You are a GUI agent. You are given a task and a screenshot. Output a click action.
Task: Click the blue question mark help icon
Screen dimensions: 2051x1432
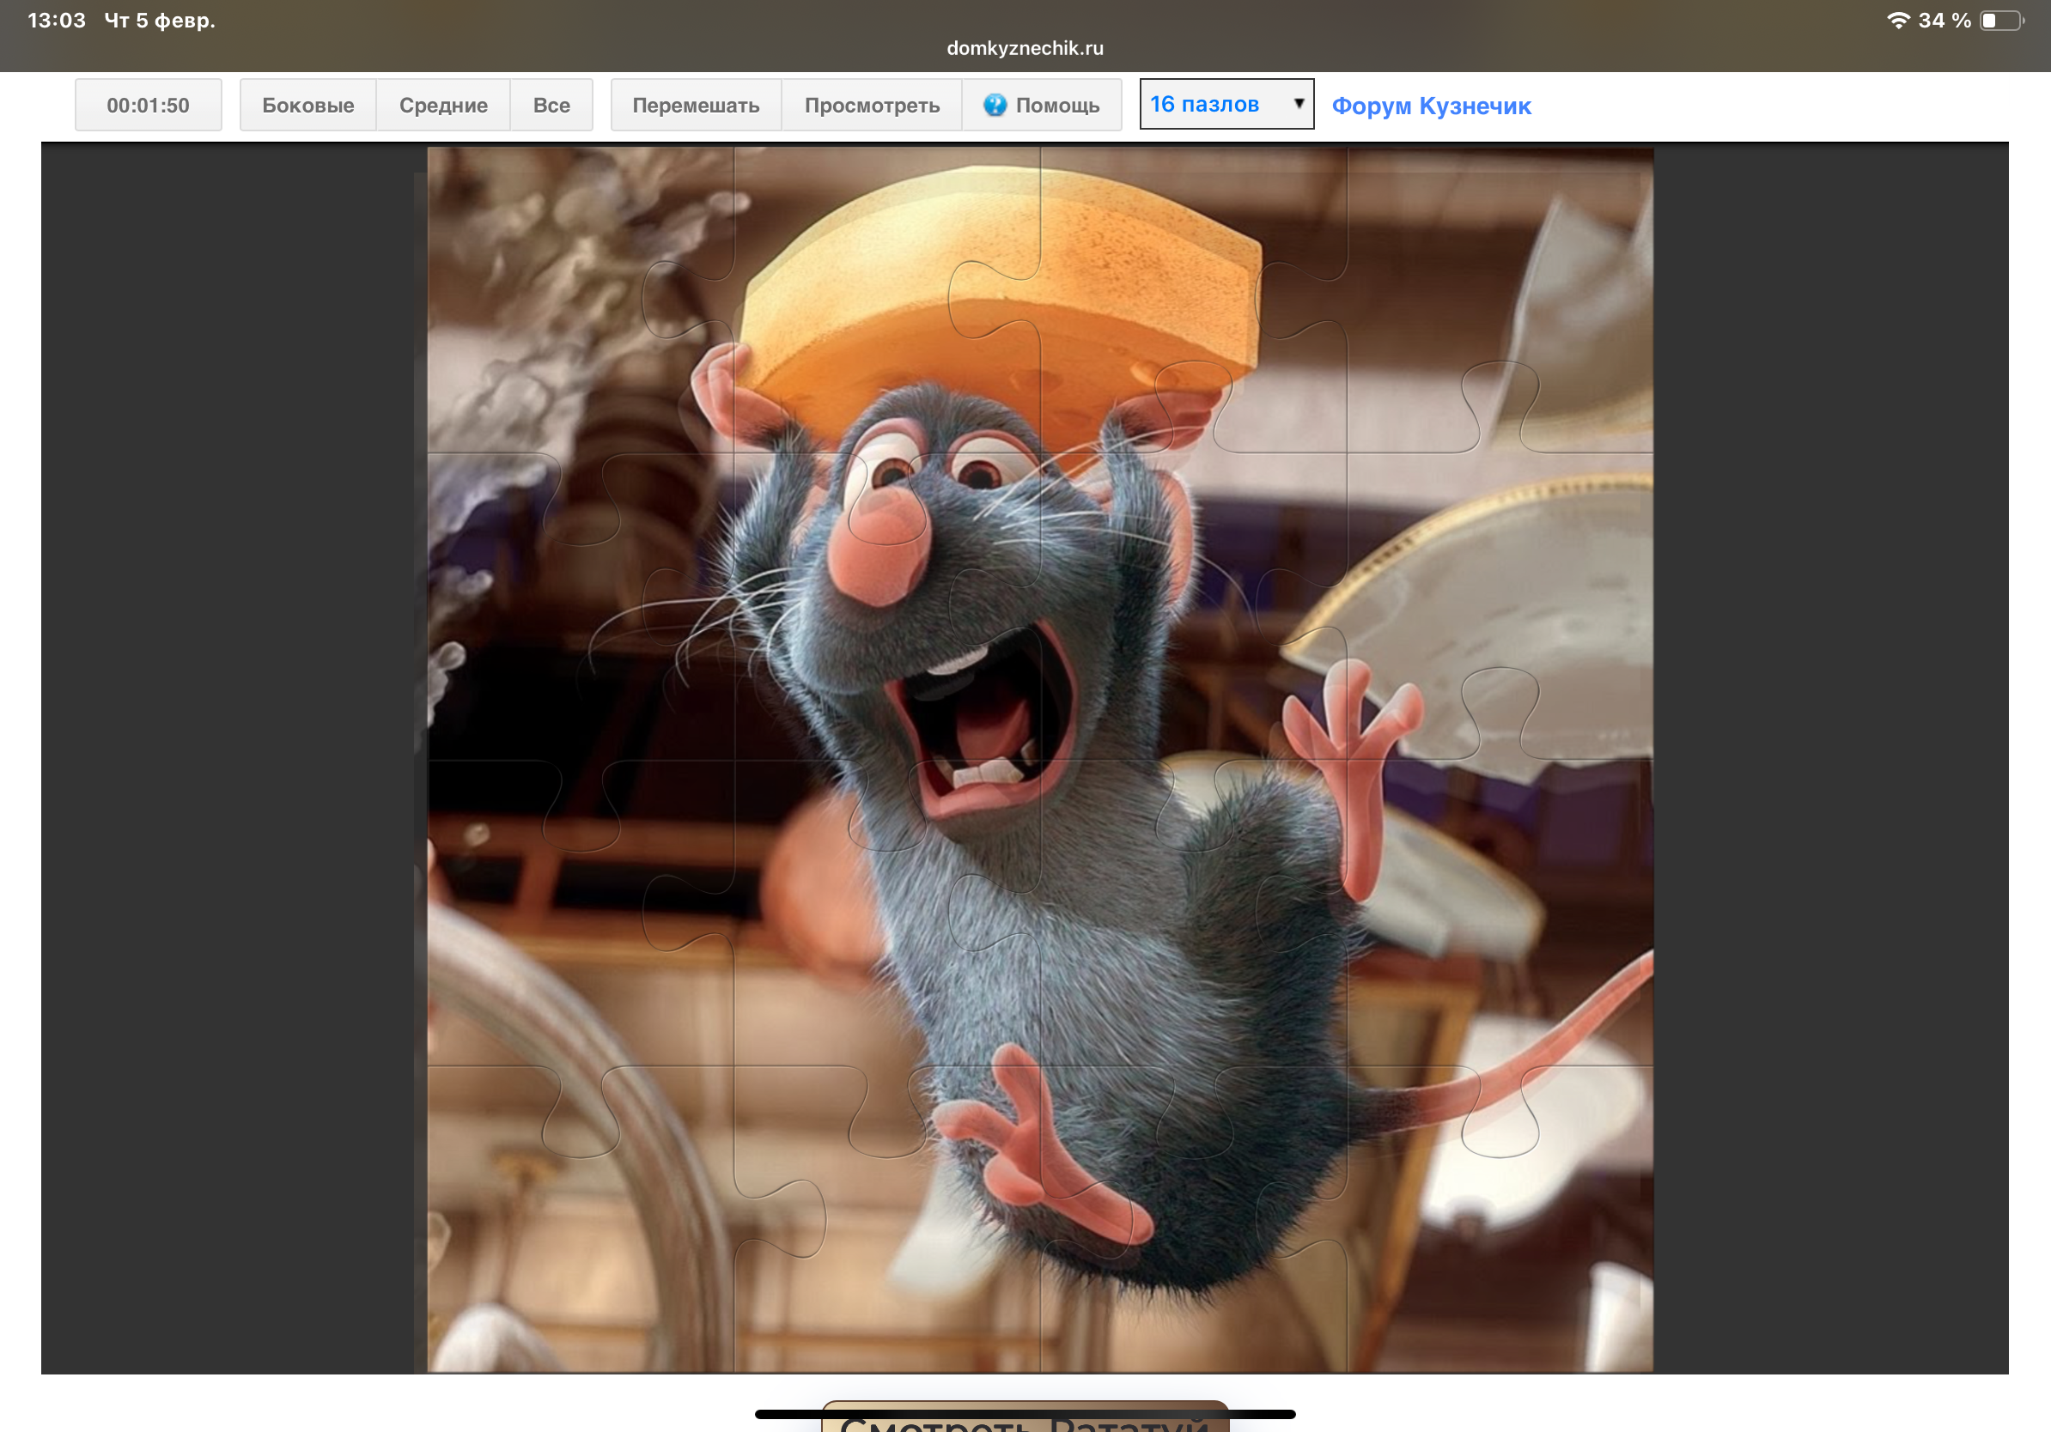point(995,106)
